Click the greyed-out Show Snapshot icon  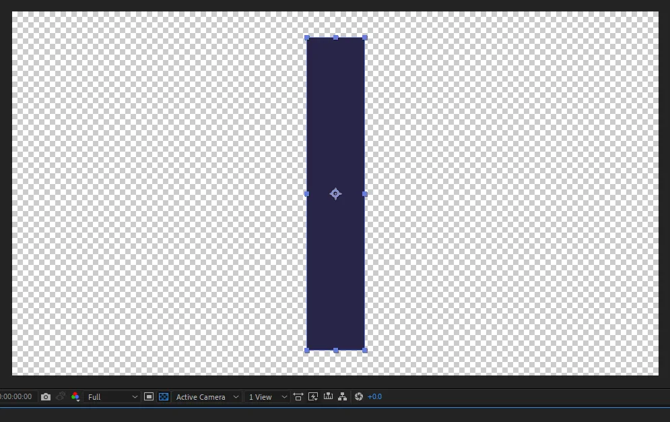[61, 397]
